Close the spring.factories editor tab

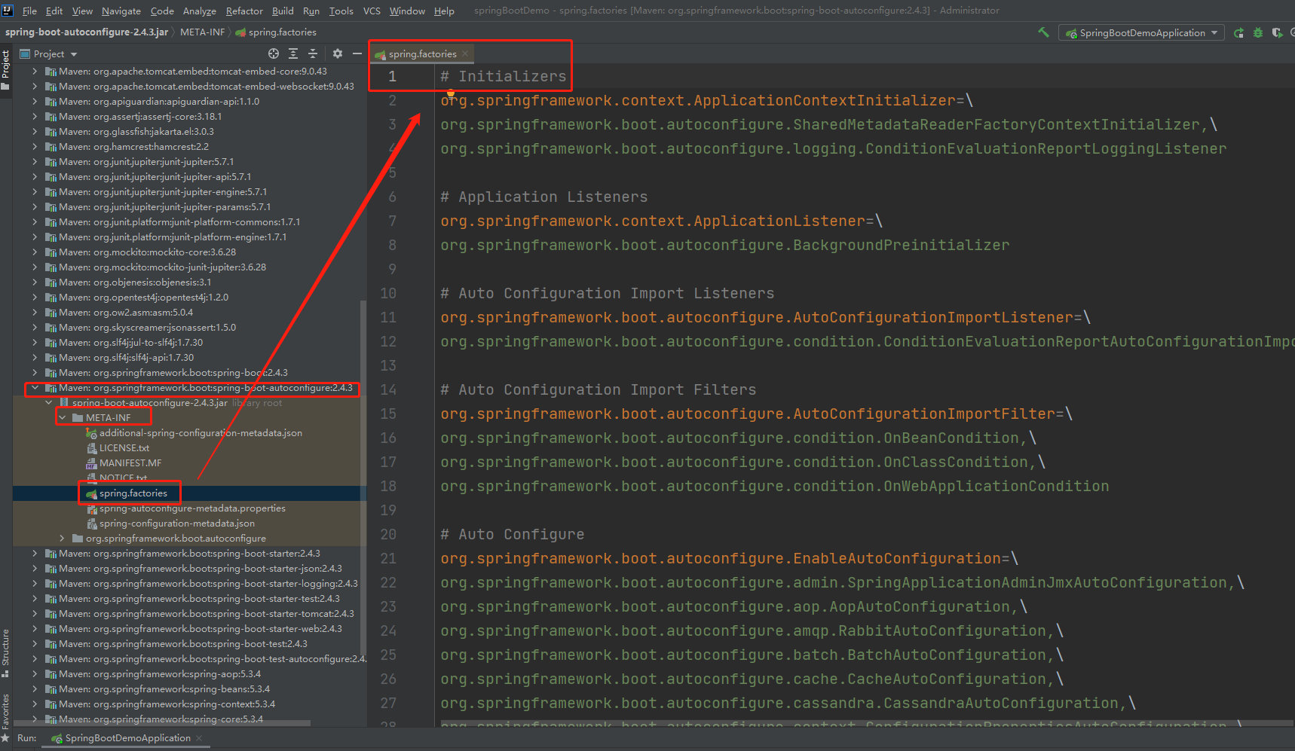(465, 53)
